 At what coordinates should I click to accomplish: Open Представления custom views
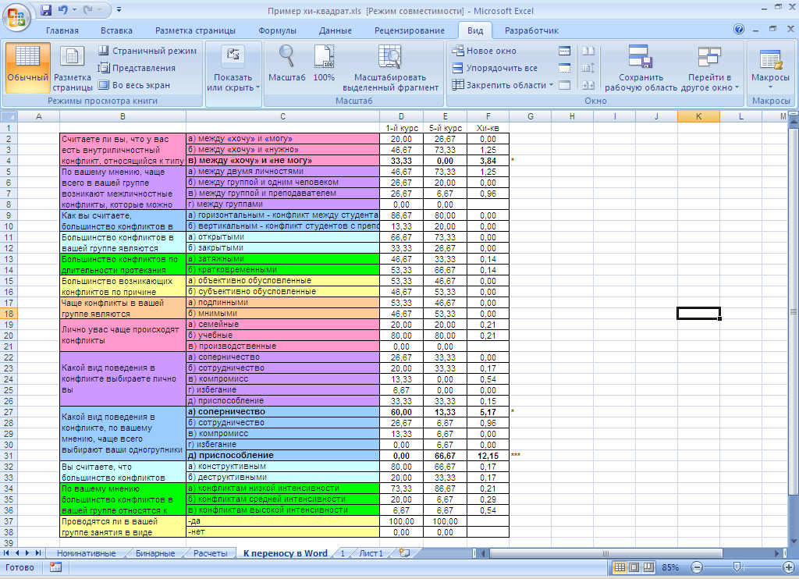(x=137, y=68)
